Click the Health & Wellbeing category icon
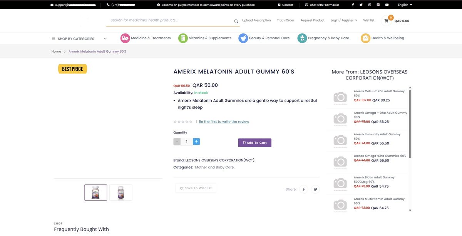The width and height of the screenshot is (462, 236). click(365, 38)
